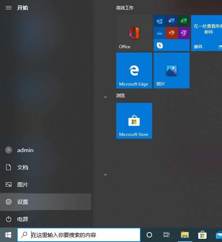Launch Excel from the Office apps tile
222x242 pixels.
pyautogui.click(x=184, y=21)
